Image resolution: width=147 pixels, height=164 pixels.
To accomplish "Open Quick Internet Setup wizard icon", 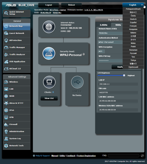I will coord(6,13).
